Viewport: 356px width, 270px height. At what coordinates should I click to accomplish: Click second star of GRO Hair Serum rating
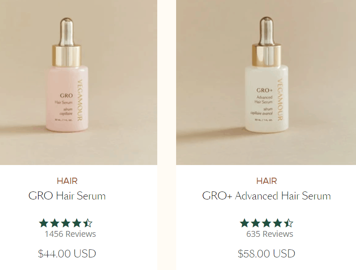click(55, 223)
